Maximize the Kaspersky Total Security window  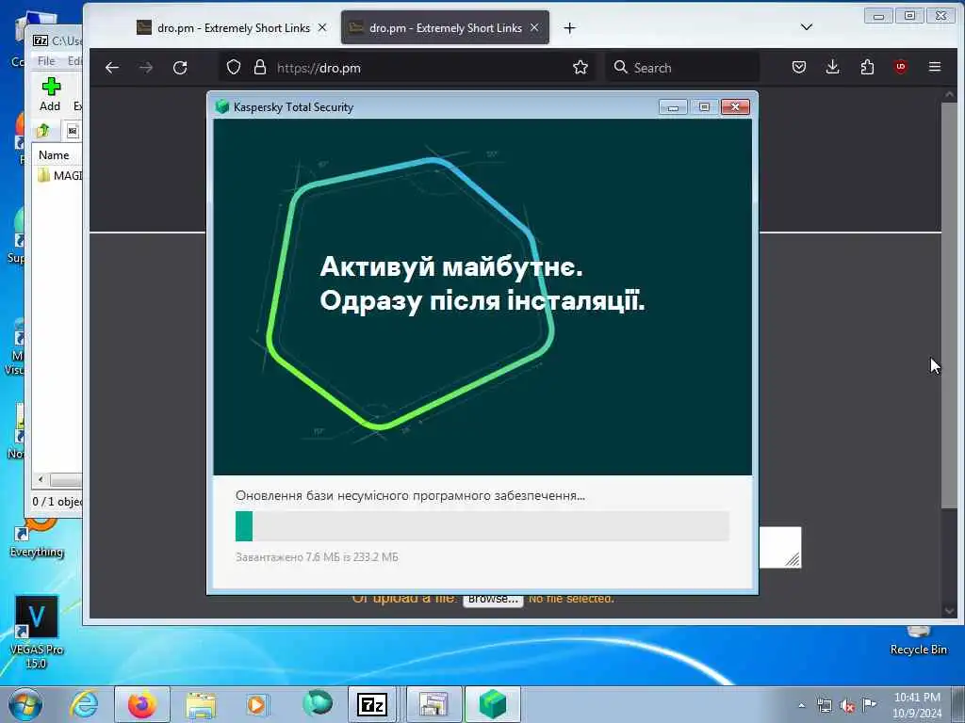coord(704,107)
